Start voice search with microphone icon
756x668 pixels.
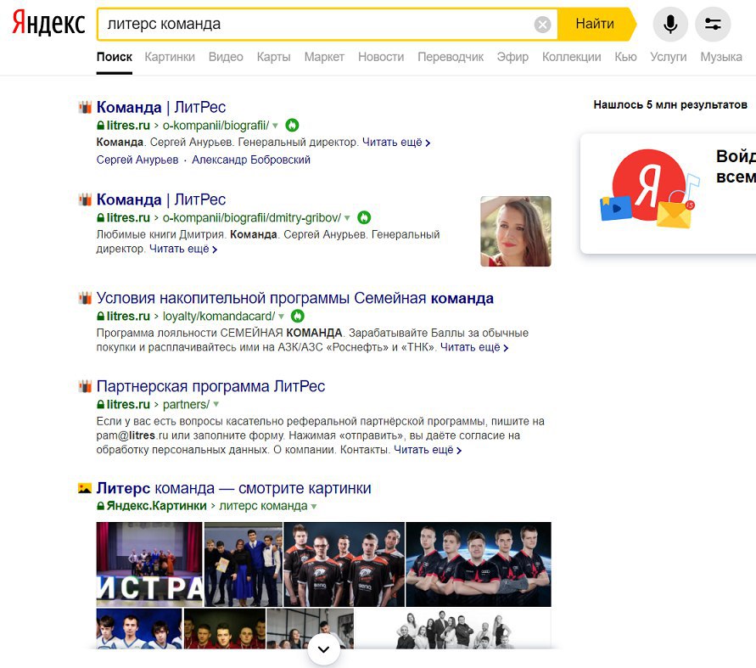click(670, 24)
